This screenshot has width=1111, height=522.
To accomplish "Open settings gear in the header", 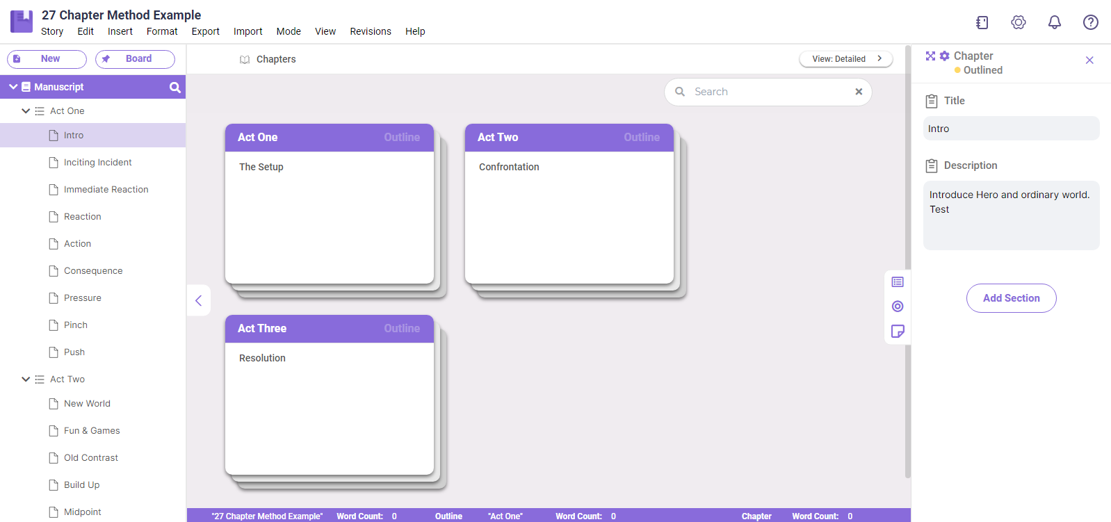I will click(1018, 22).
